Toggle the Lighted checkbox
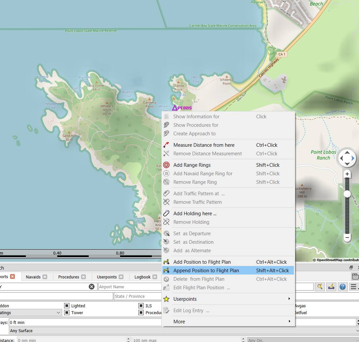The image size is (359, 342). tap(67, 306)
